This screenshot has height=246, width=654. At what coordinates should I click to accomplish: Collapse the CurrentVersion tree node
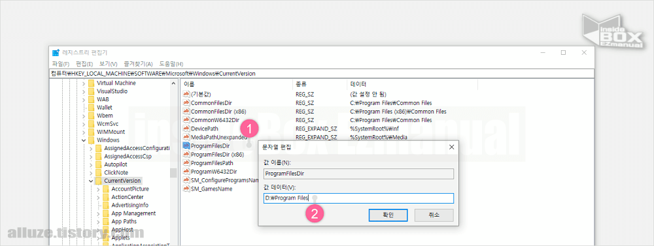pyautogui.click(x=90, y=181)
